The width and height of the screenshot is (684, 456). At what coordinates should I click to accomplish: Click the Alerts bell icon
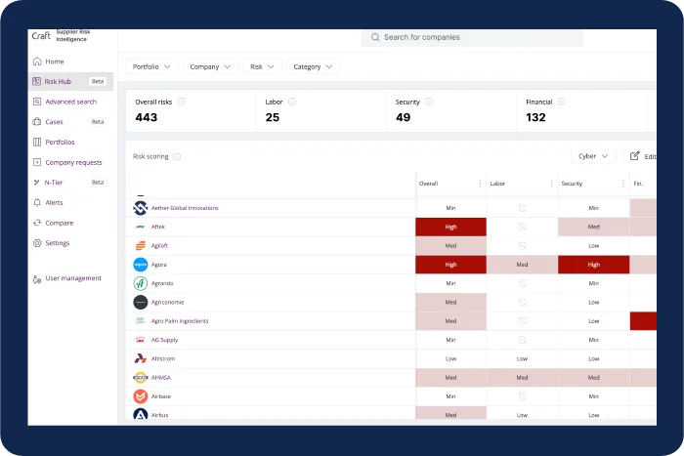[37, 203]
